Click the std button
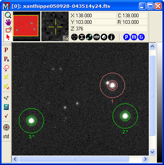 click(x=6, y=137)
